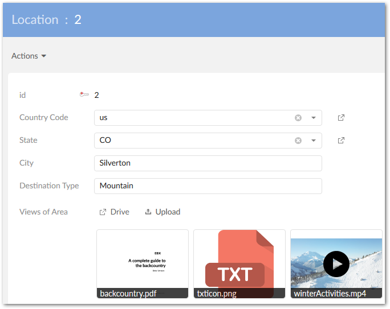Image resolution: width=390 pixels, height=309 pixels.
Task: Open the Actions dropdown menu
Action: pyautogui.click(x=29, y=56)
